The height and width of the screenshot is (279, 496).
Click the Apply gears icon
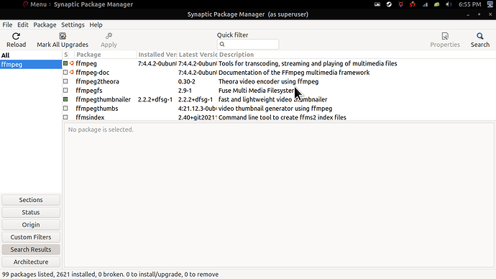pyautogui.click(x=109, y=36)
